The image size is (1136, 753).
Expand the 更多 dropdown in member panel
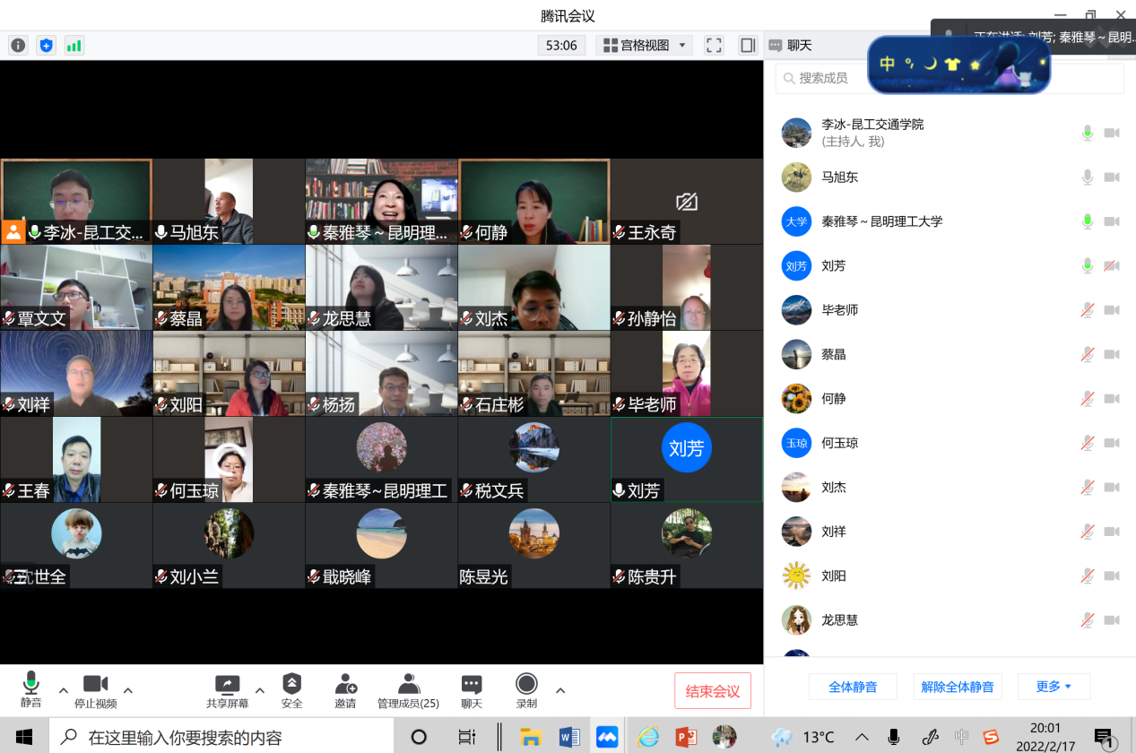(x=1054, y=687)
